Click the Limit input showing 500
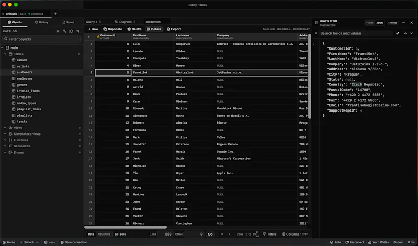Screen dimensions: 418x246 [x=165, y=235]
